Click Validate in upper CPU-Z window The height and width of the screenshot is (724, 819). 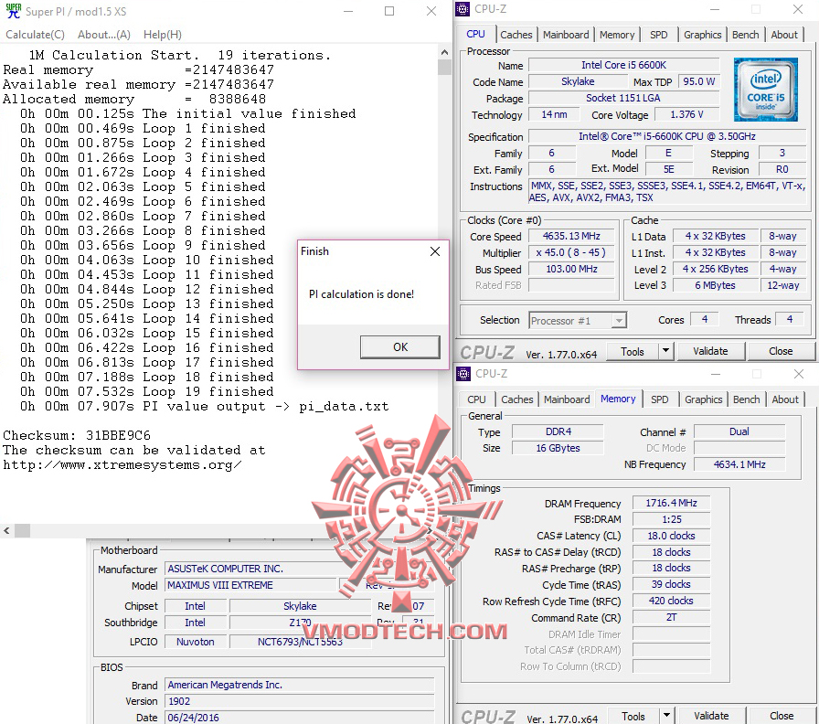[710, 352]
